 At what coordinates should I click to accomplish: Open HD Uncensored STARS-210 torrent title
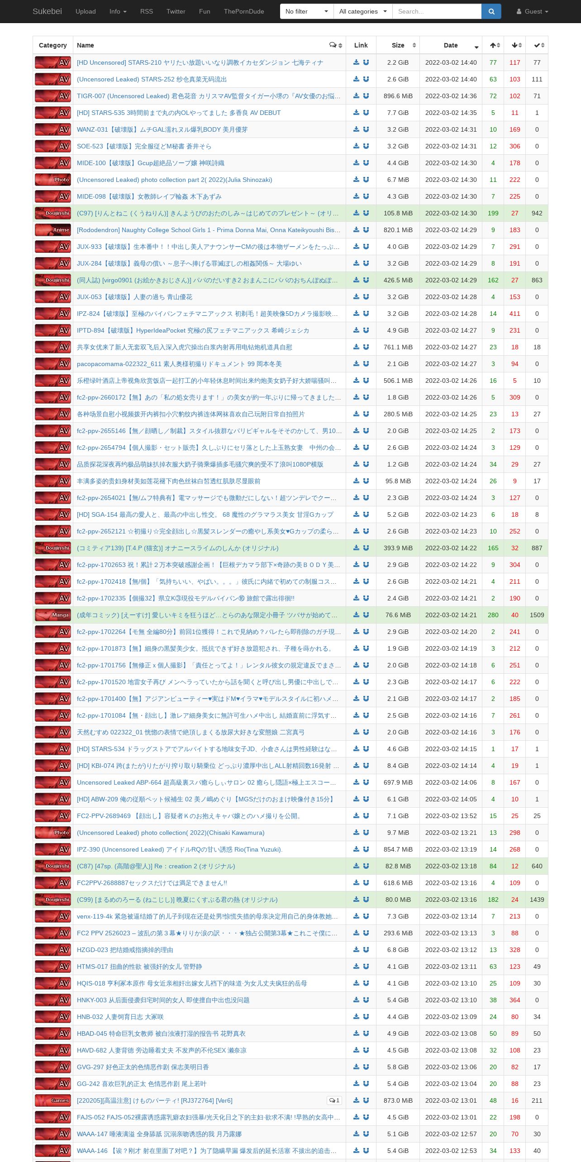pos(200,62)
